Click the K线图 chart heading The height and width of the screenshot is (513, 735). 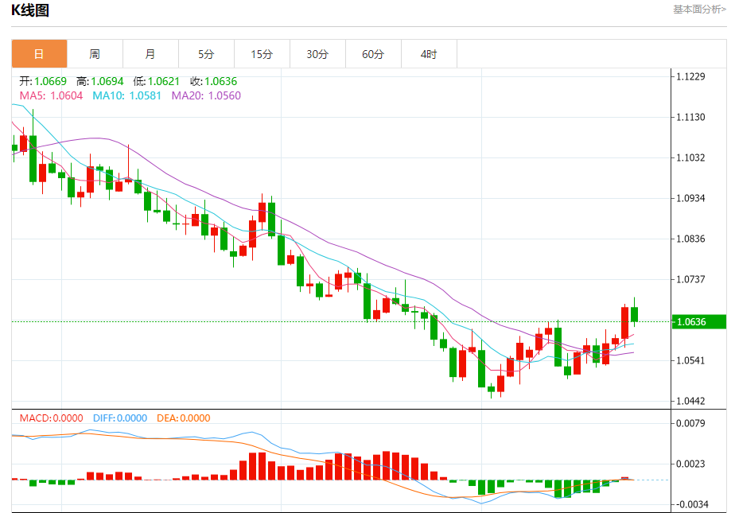[30, 10]
